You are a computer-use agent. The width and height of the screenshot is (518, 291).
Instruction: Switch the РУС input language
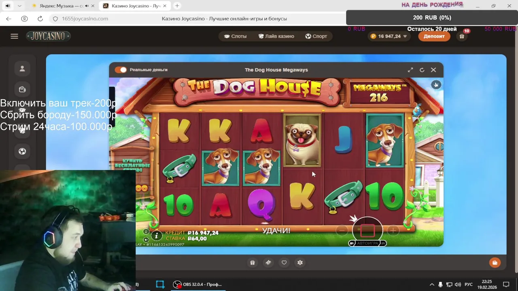469,285
